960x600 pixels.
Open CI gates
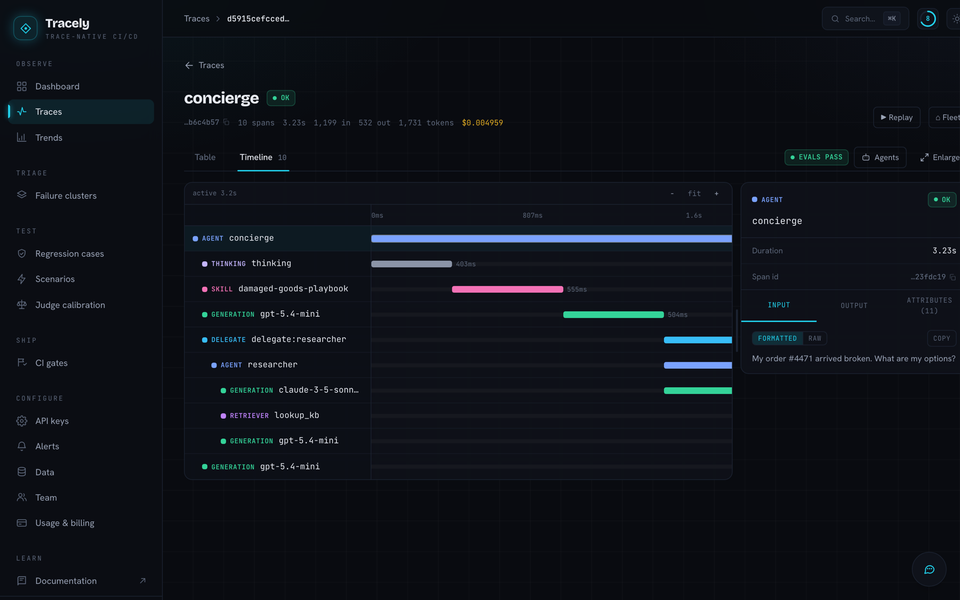click(x=81, y=363)
